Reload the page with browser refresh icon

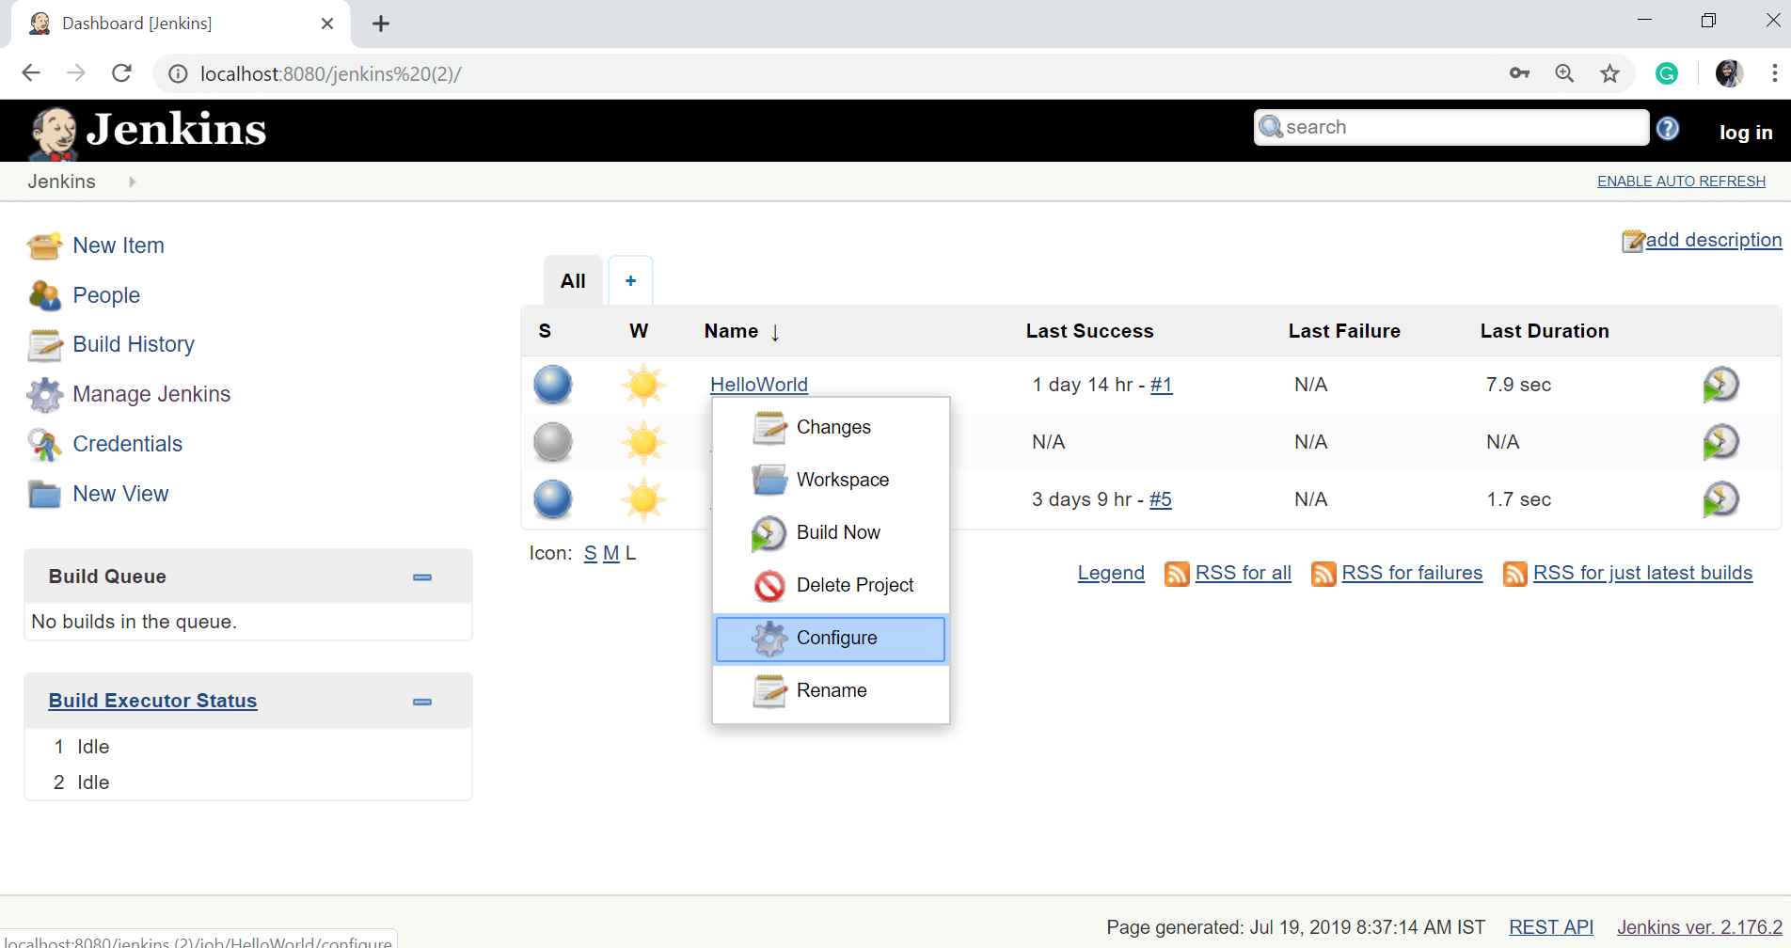[121, 73]
